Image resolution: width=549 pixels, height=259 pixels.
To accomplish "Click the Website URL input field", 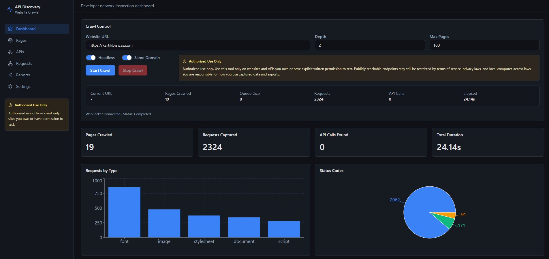I will 198,45.
